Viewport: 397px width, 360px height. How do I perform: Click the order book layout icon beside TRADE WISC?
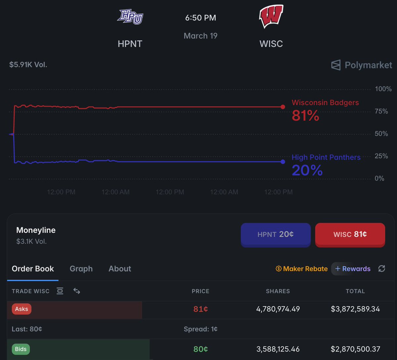(60, 291)
